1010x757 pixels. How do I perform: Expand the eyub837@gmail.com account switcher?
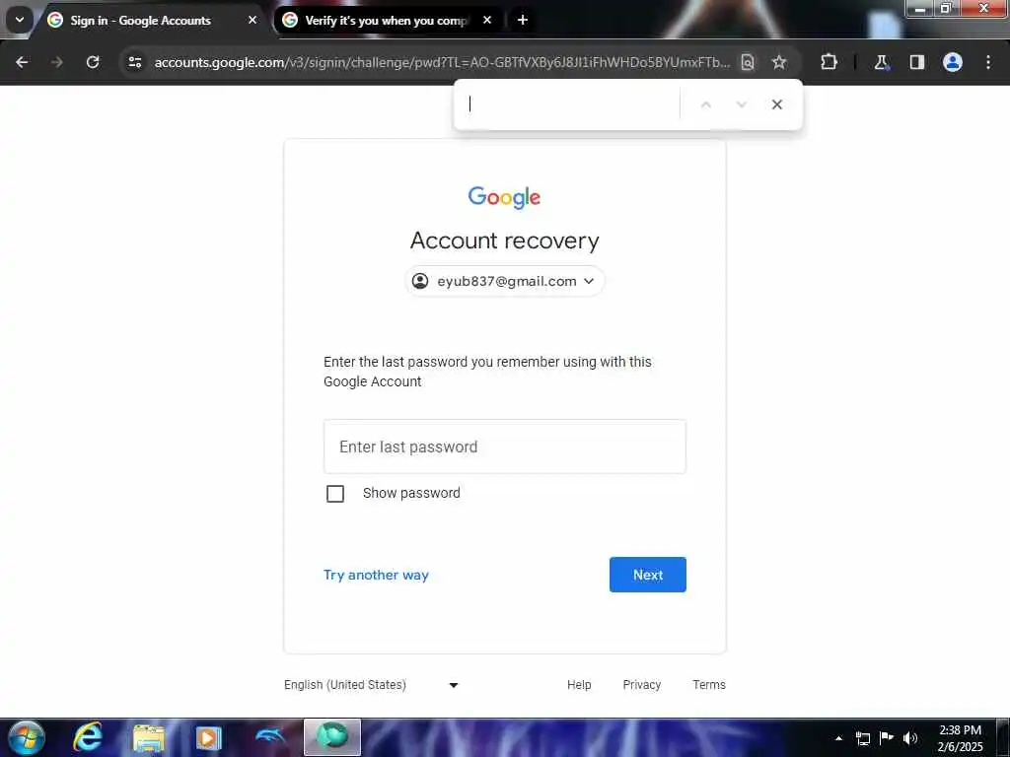pyautogui.click(x=504, y=281)
